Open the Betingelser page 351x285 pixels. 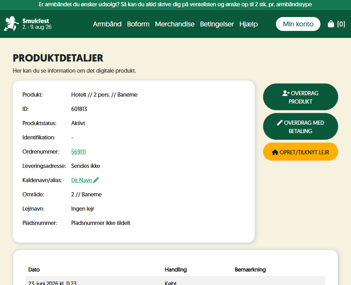tap(217, 24)
